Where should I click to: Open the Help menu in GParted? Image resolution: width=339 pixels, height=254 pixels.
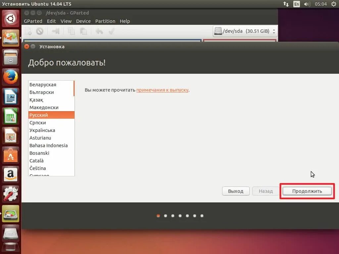[x=125, y=21]
